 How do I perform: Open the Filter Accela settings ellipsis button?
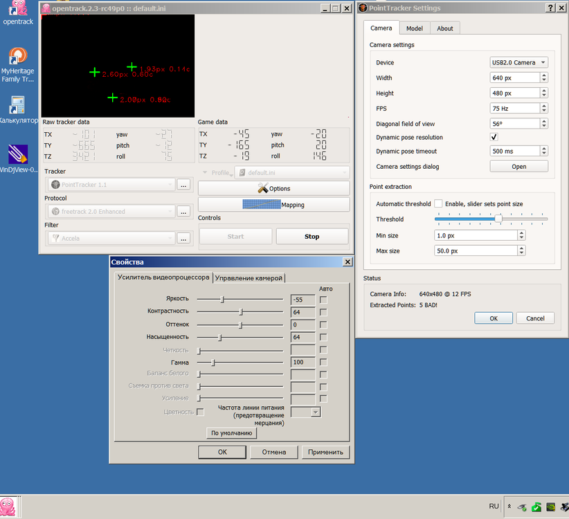point(183,238)
